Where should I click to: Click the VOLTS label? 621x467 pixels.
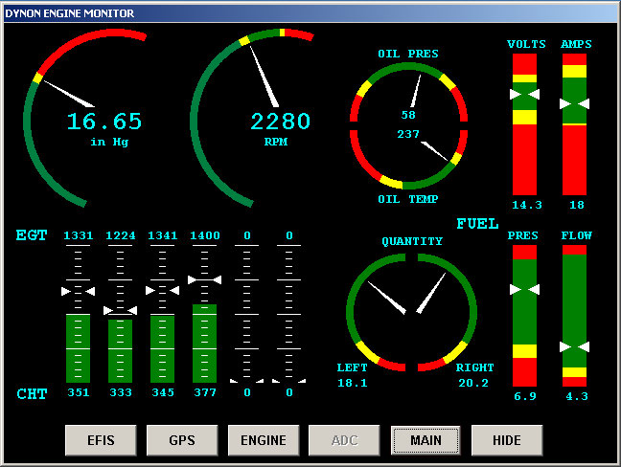coord(526,44)
